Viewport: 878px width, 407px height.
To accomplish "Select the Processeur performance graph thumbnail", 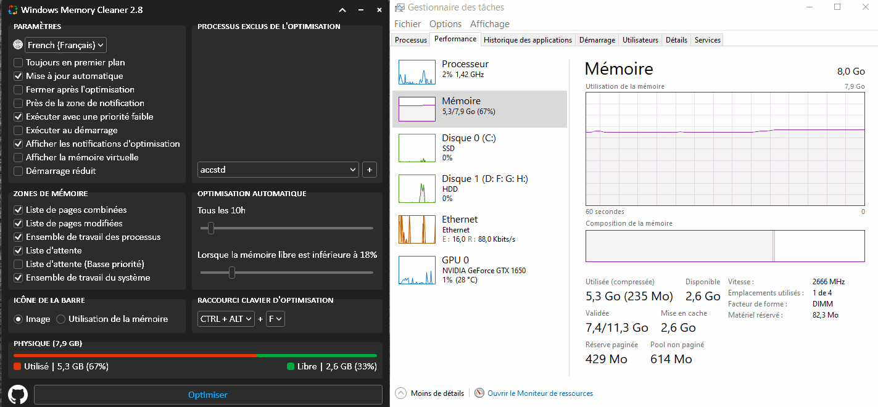I will pos(416,73).
